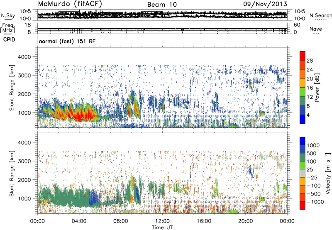Screen dimensions: 332x230
Task: Click the '08:00' time axis tick
Action: [x=121, y=221]
